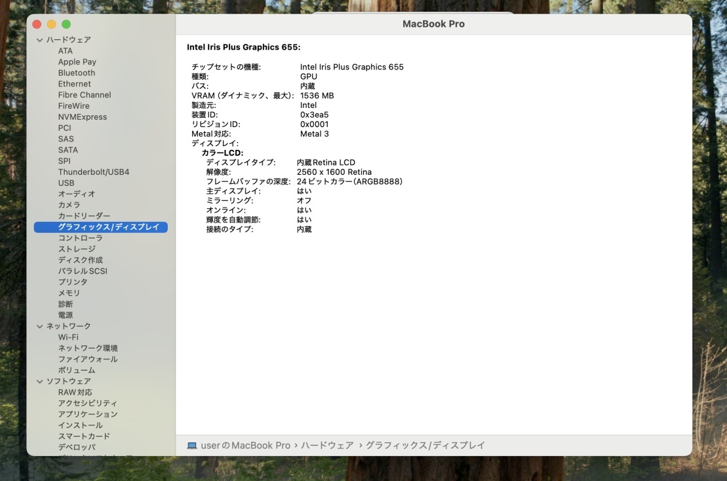Viewport: 727px width, 481px height.
Task: Select the 'チップセットの機種:' label
Action: click(226, 67)
